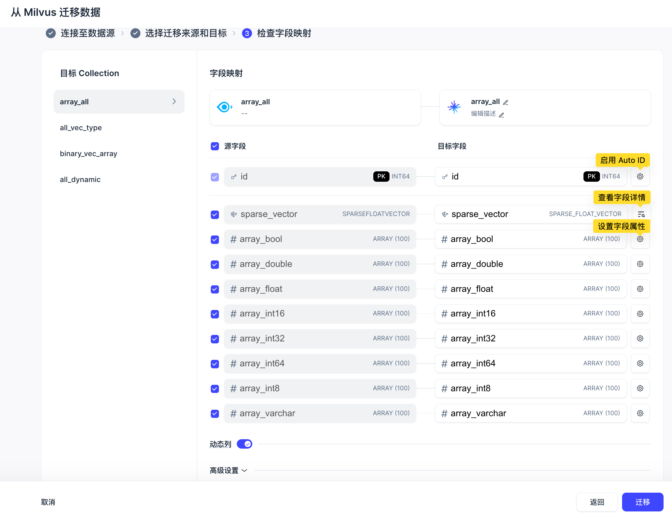This screenshot has height=515, width=672.
Task: Click target field name id
Action: (455, 177)
